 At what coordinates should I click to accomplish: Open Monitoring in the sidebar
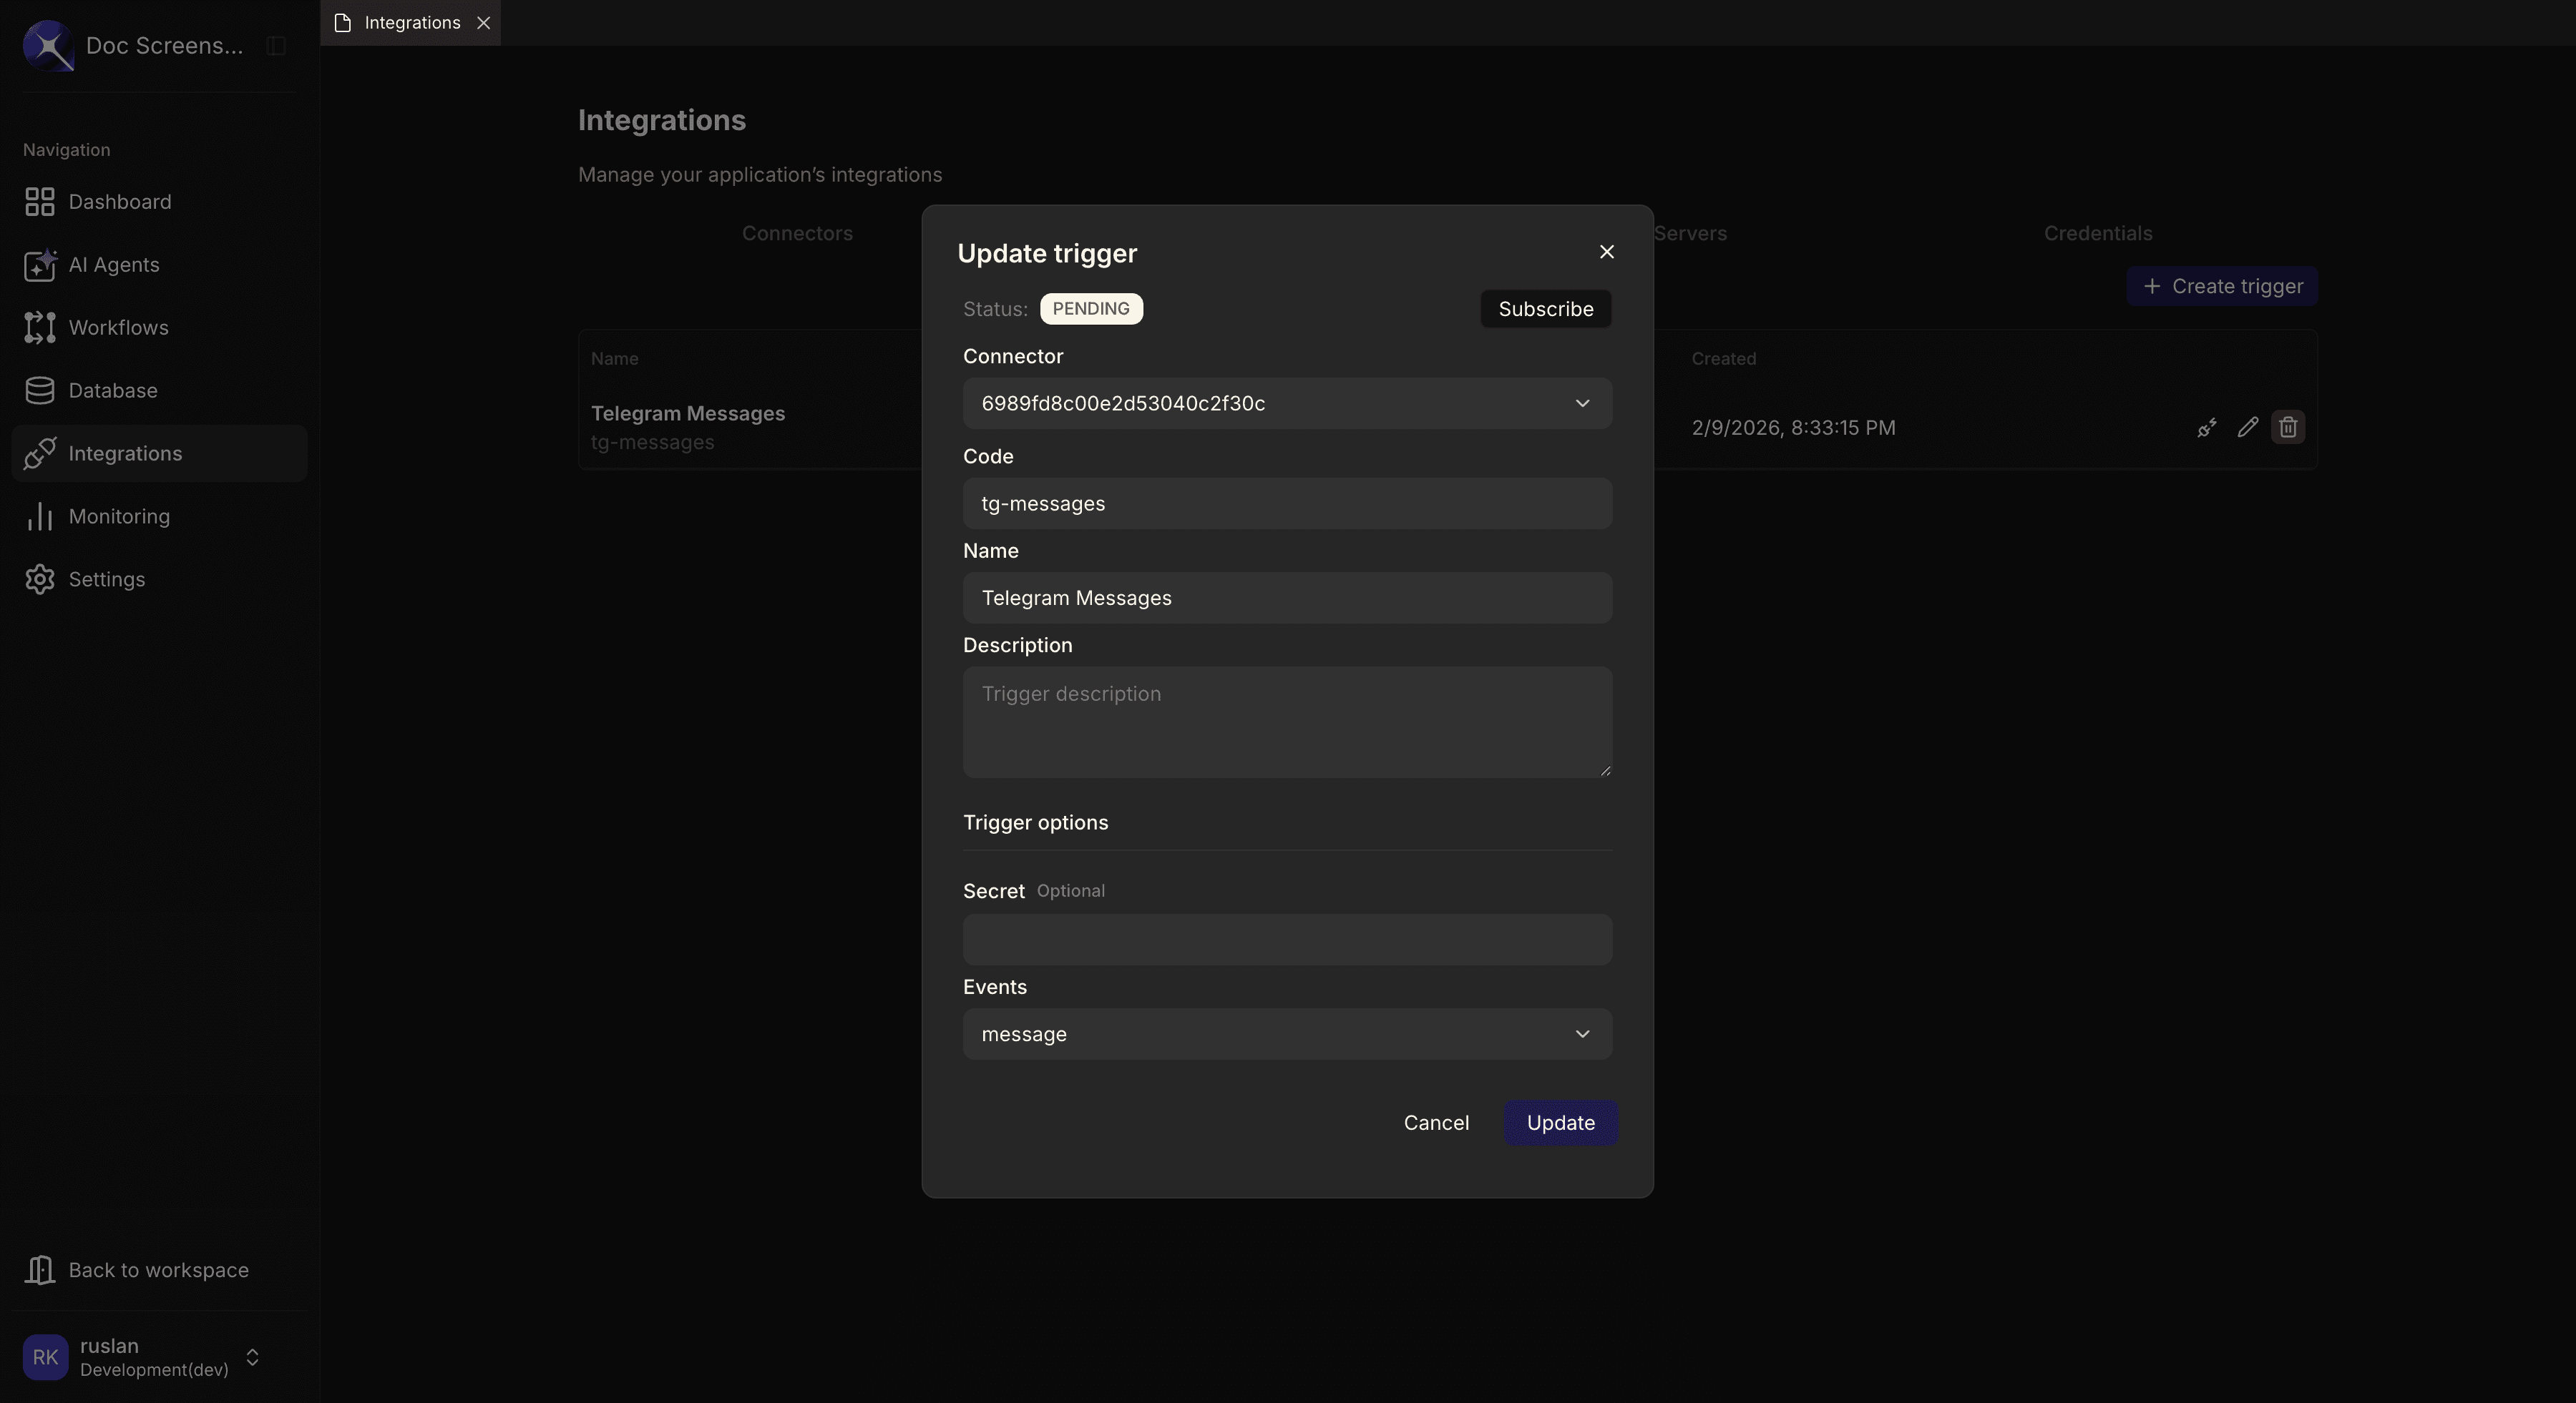tap(119, 516)
